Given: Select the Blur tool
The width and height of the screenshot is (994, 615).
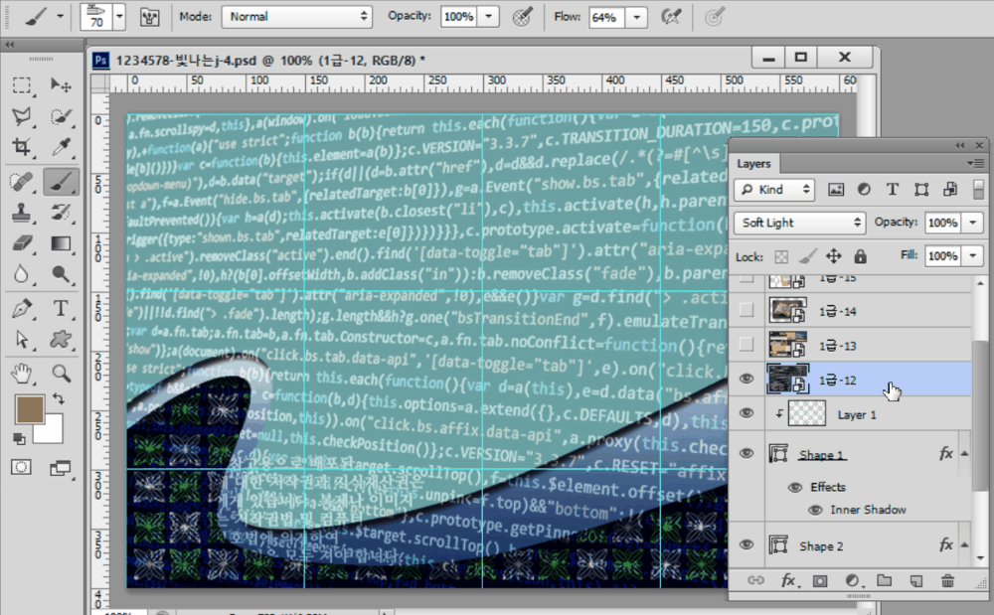Looking at the screenshot, I should 22,274.
